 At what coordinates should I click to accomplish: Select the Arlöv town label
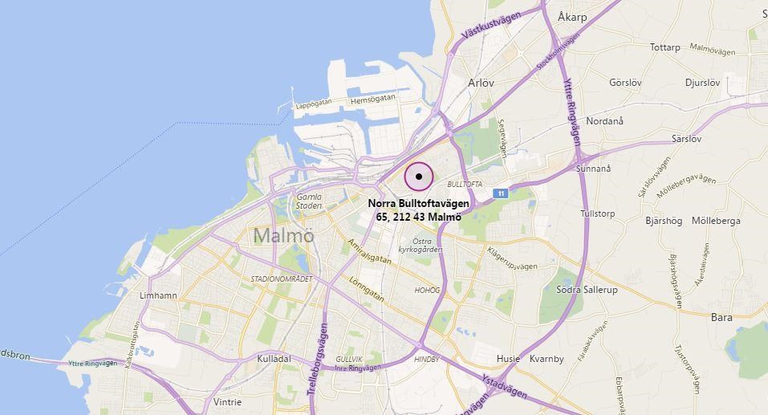pos(481,83)
